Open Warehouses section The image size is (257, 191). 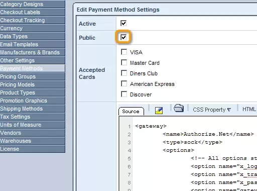point(33,141)
